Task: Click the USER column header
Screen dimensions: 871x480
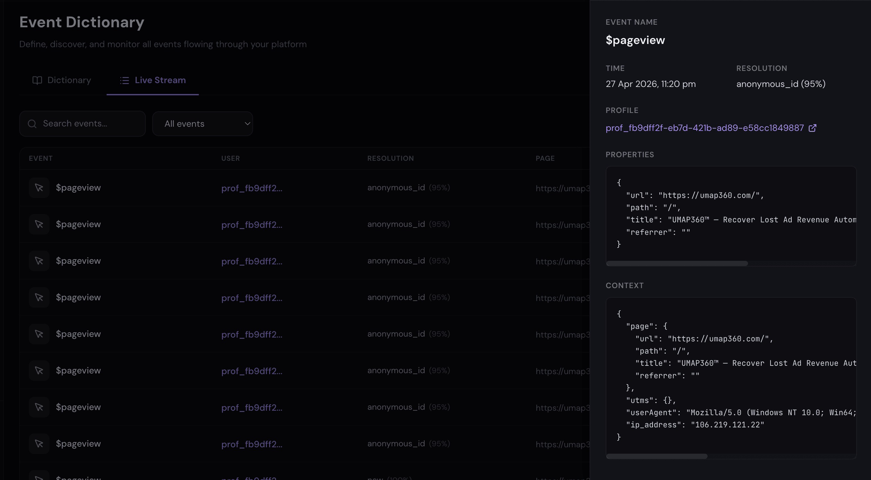Action: pos(231,159)
